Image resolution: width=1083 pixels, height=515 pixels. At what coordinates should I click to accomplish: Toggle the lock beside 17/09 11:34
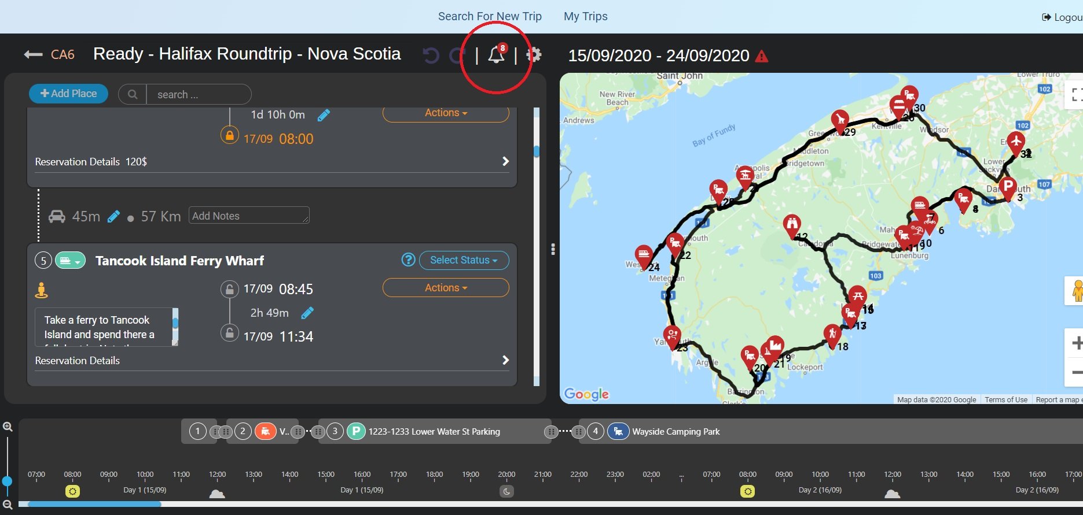coord(230,333)
